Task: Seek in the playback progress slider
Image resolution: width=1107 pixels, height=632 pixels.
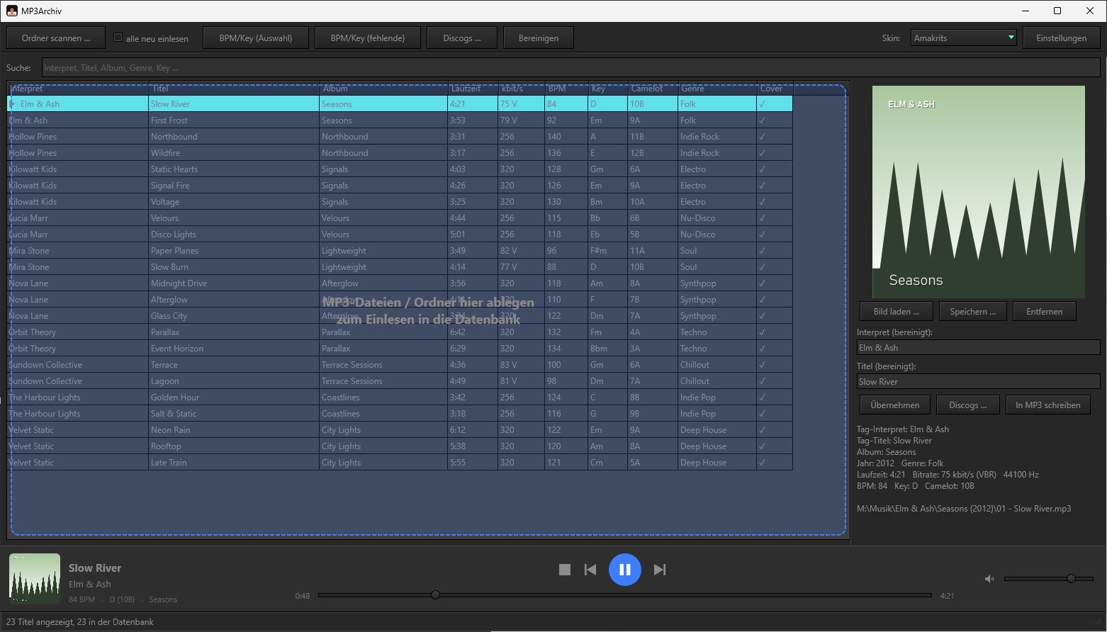Action: tap(625, 595)
